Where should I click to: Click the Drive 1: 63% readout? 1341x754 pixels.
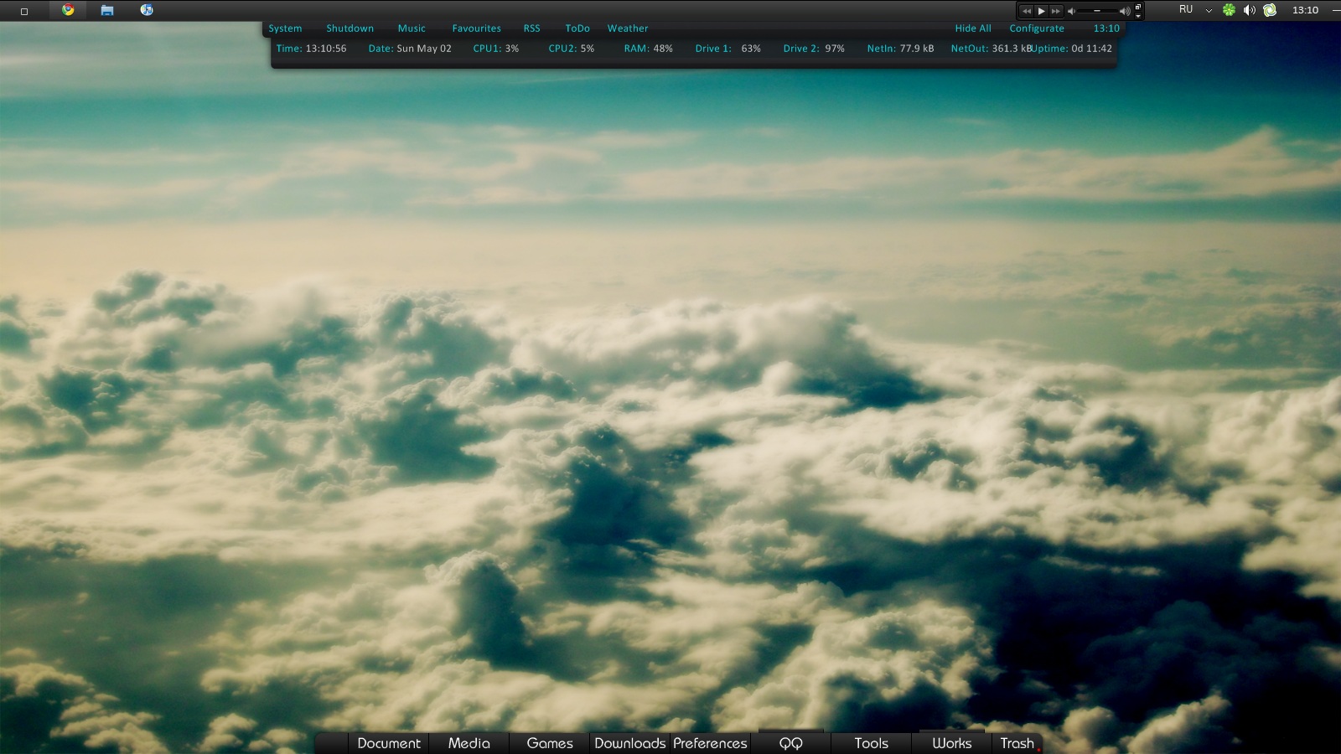tap(728, 49)
